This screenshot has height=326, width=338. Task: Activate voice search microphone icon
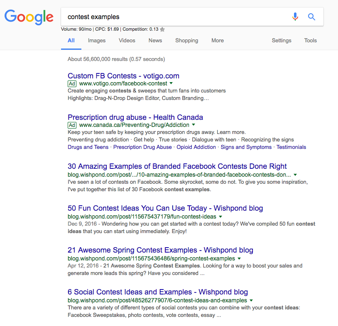pos(295,17)
